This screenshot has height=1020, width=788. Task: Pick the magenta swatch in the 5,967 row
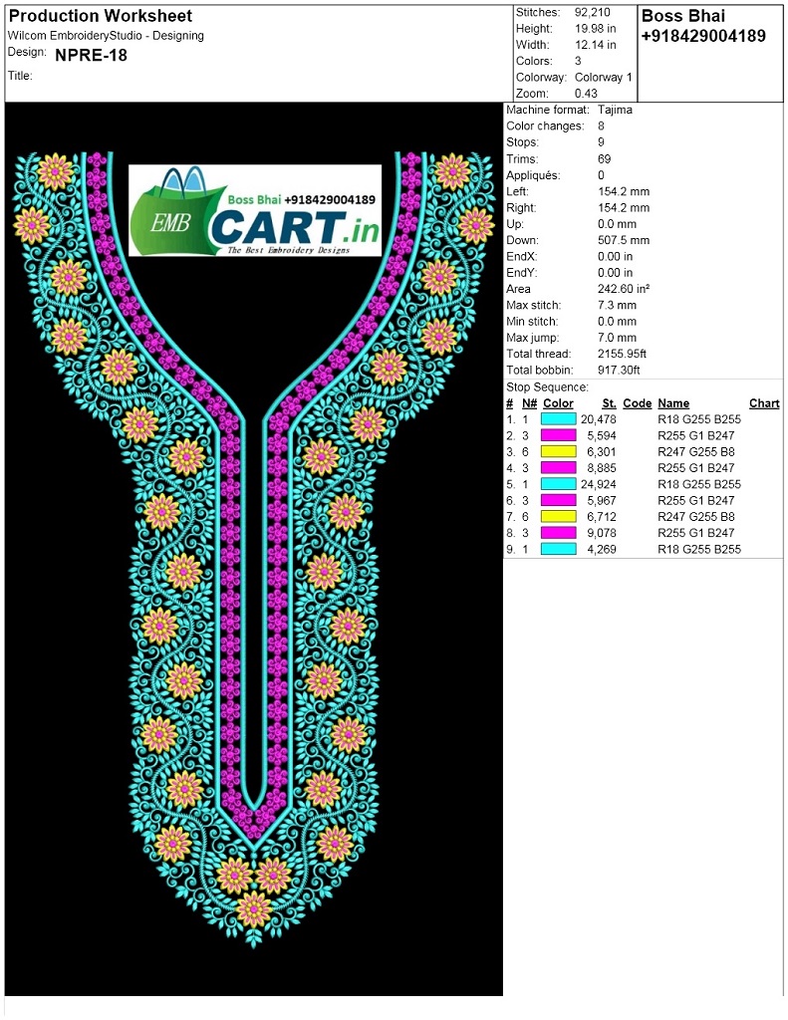coord(558,501)
